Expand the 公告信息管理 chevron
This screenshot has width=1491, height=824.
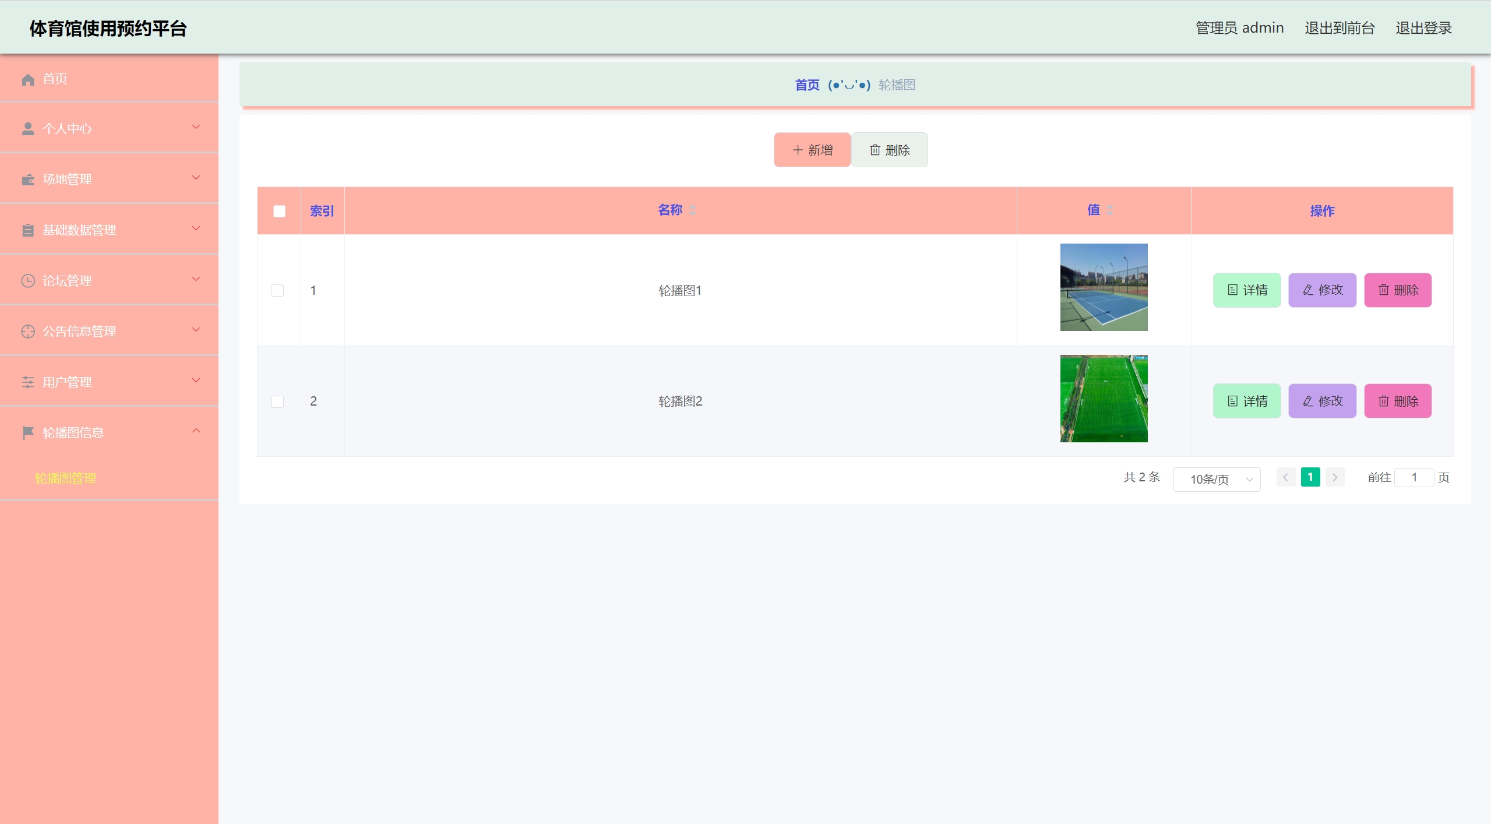[196, 330]
